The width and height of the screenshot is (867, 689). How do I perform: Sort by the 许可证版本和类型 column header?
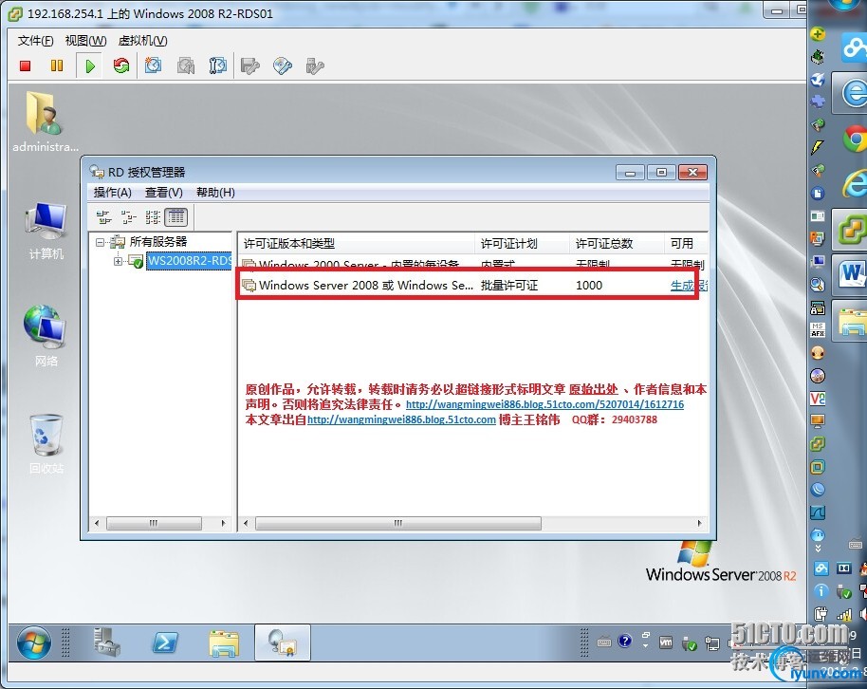coord(356,244)
